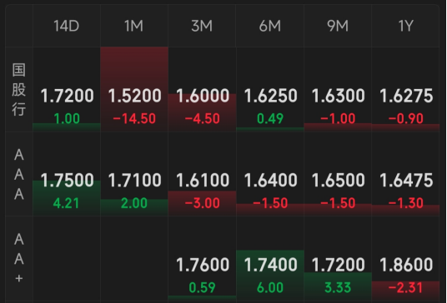Click the AAA 14D rate 1.7500

pos(67,180)
